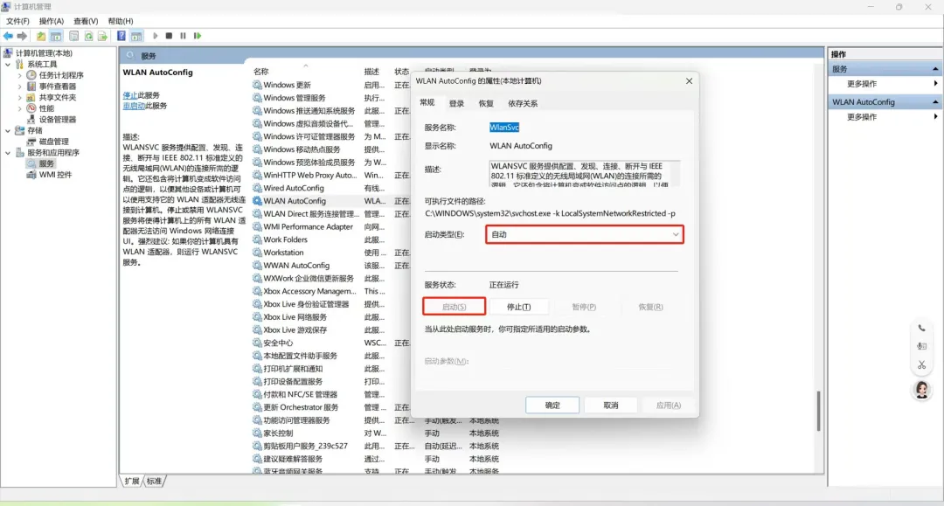Open the 查看(V) menu

click(x=86, y=21)
